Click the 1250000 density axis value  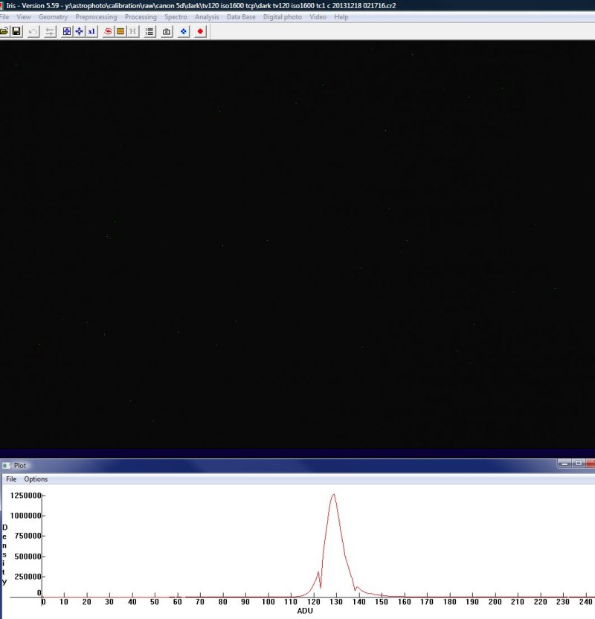[26, 496]
